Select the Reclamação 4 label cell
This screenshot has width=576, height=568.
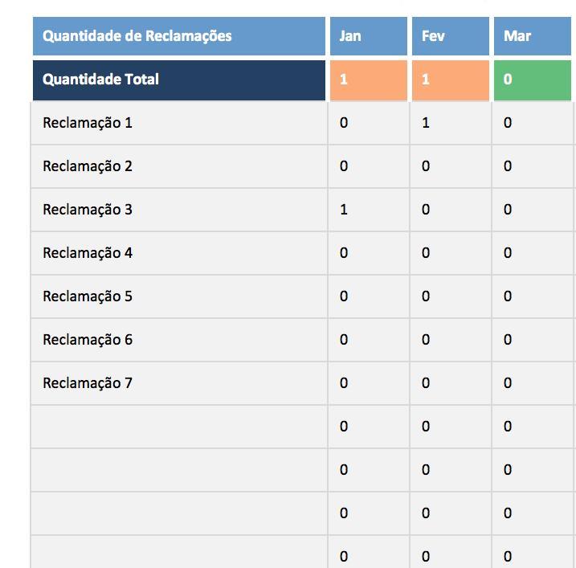tap(178, 254)
